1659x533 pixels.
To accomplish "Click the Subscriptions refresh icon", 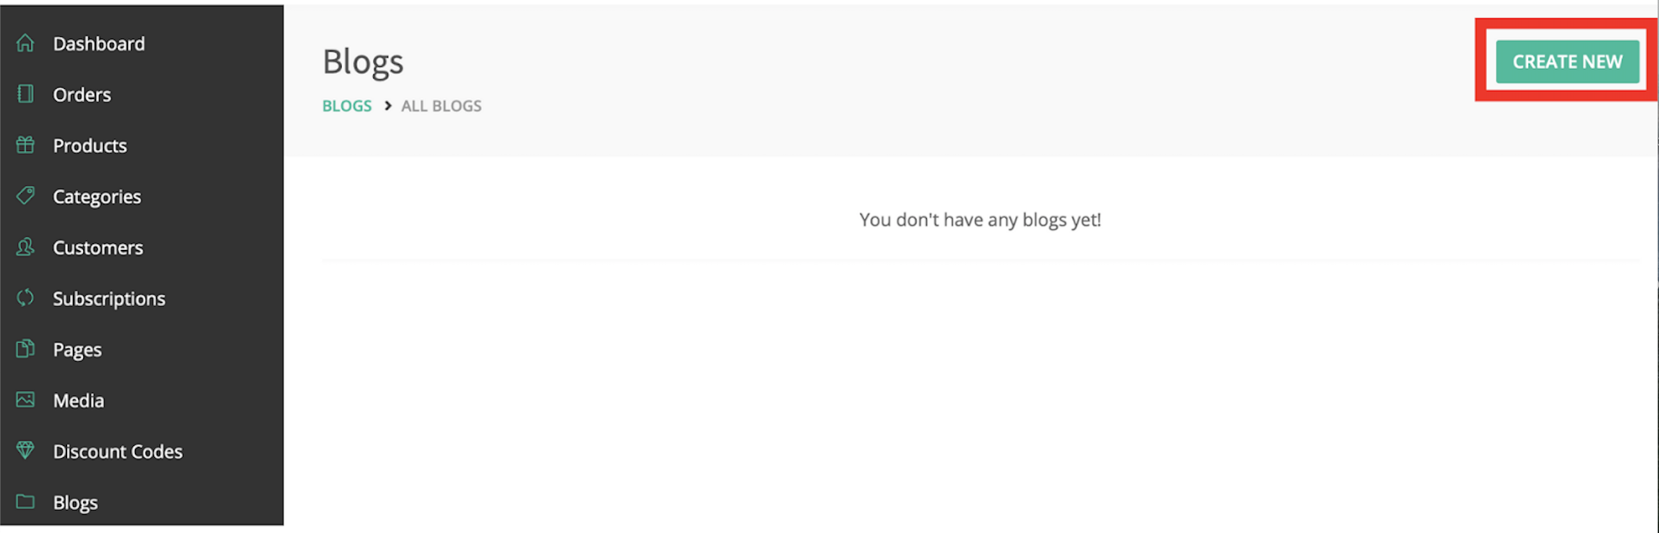I will tap(25, 297).
